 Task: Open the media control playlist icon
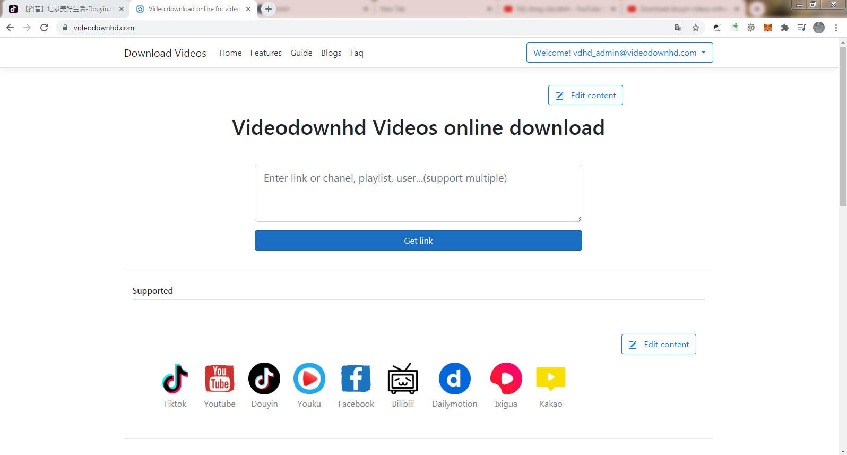pos(801,28)
